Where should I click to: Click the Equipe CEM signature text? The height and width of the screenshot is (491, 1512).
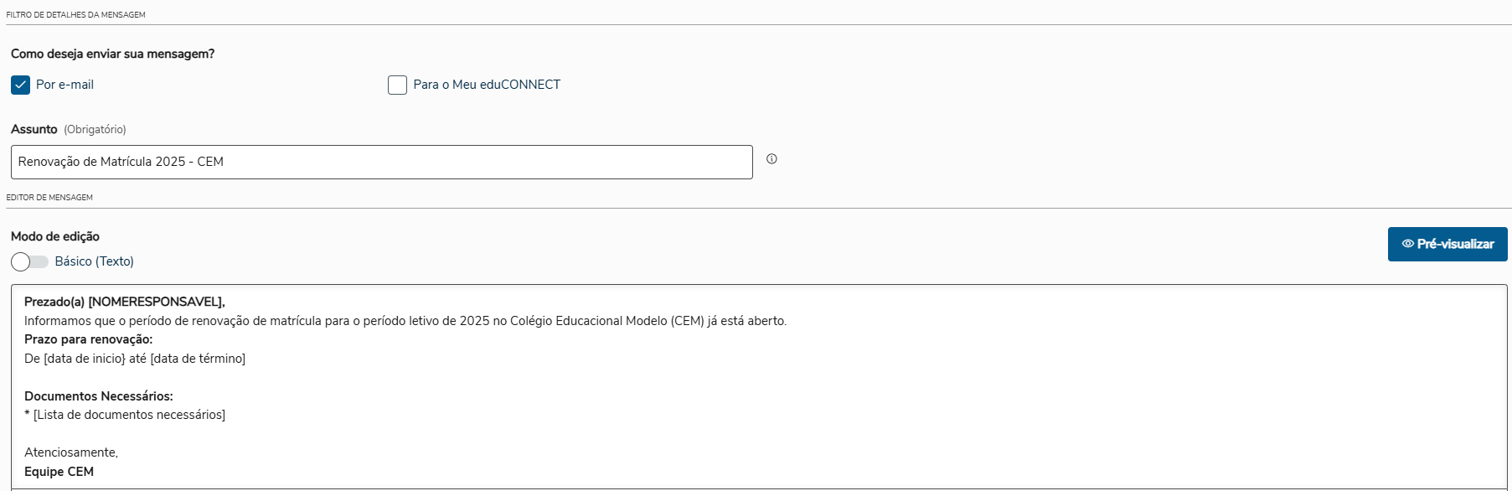59,472
